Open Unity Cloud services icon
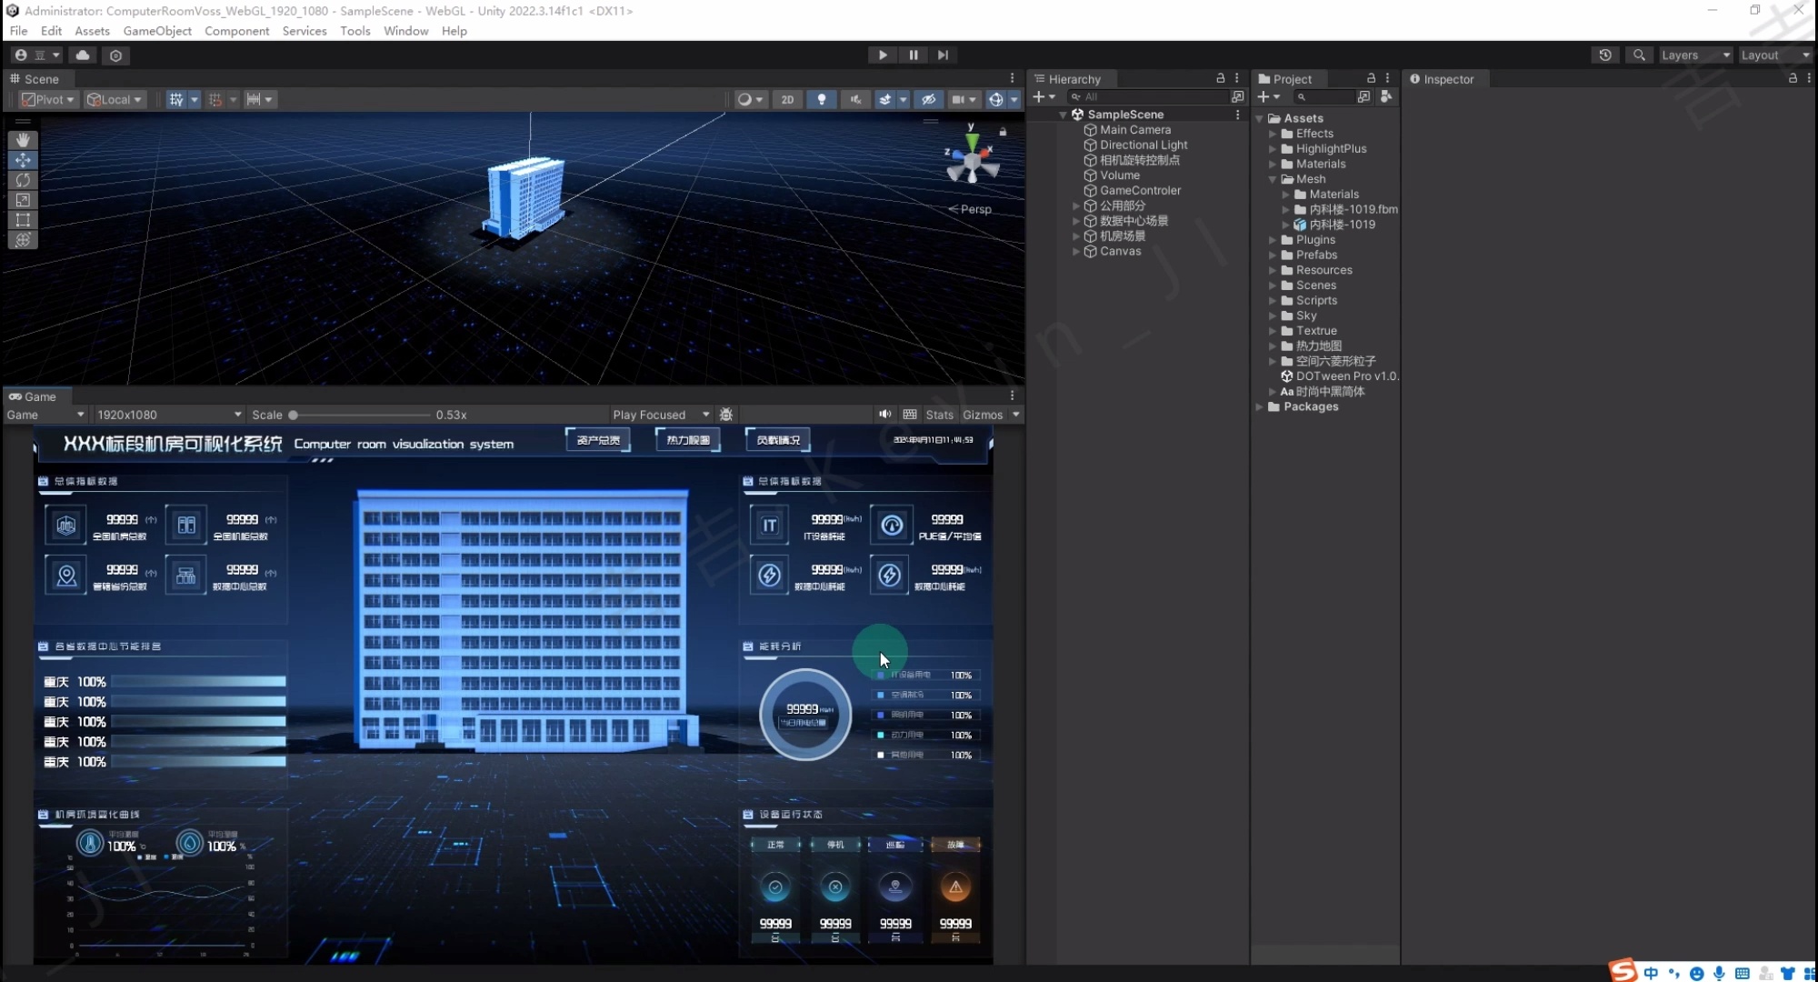This screenshot has height=982, width=1818. coord(83,55)
